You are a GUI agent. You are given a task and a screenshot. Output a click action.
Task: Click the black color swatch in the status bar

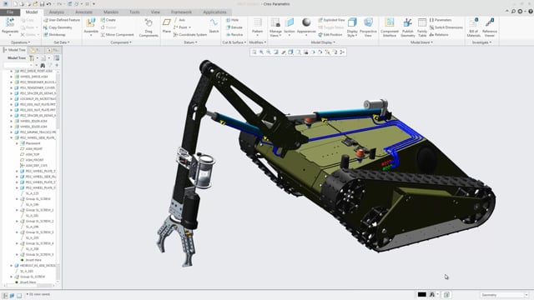tap(422, 294)
